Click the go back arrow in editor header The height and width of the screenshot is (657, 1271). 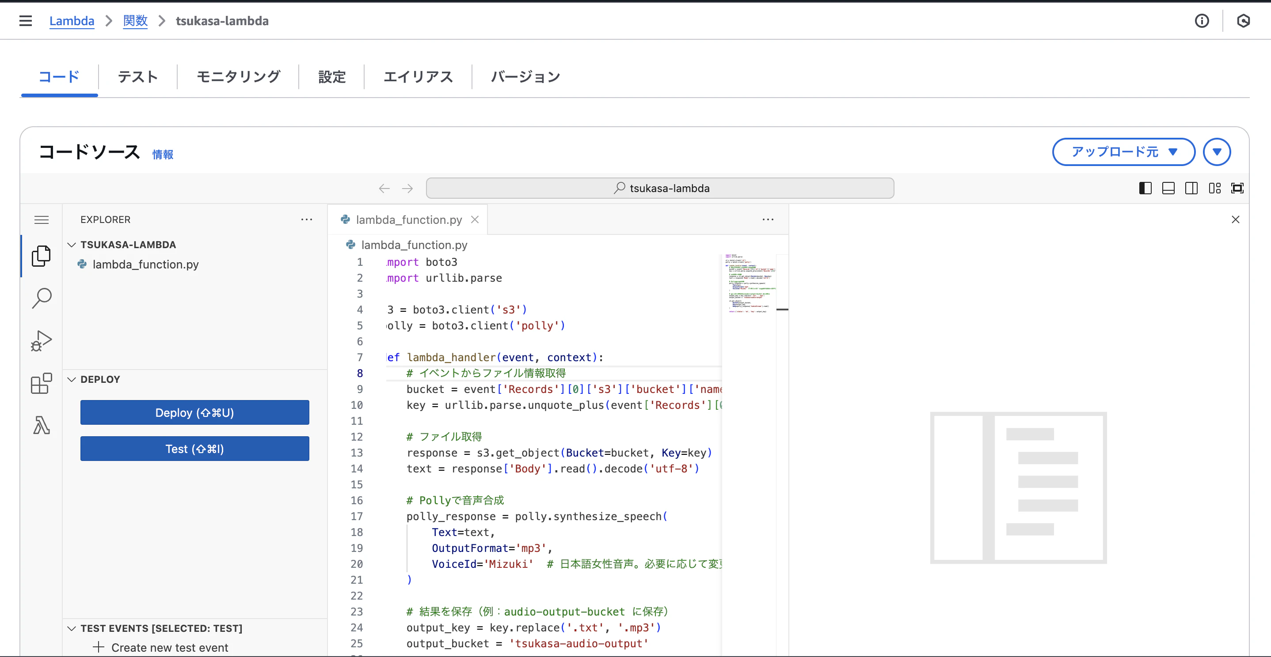(x=384, y=188)
